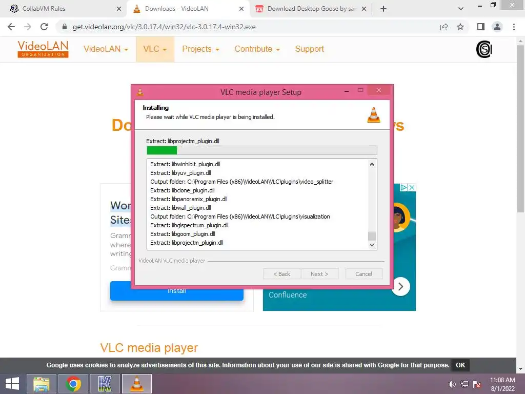The width and height of the screenshot is (525, 394).
Task: Click the ad carousel next arrow
Action: 400,286
